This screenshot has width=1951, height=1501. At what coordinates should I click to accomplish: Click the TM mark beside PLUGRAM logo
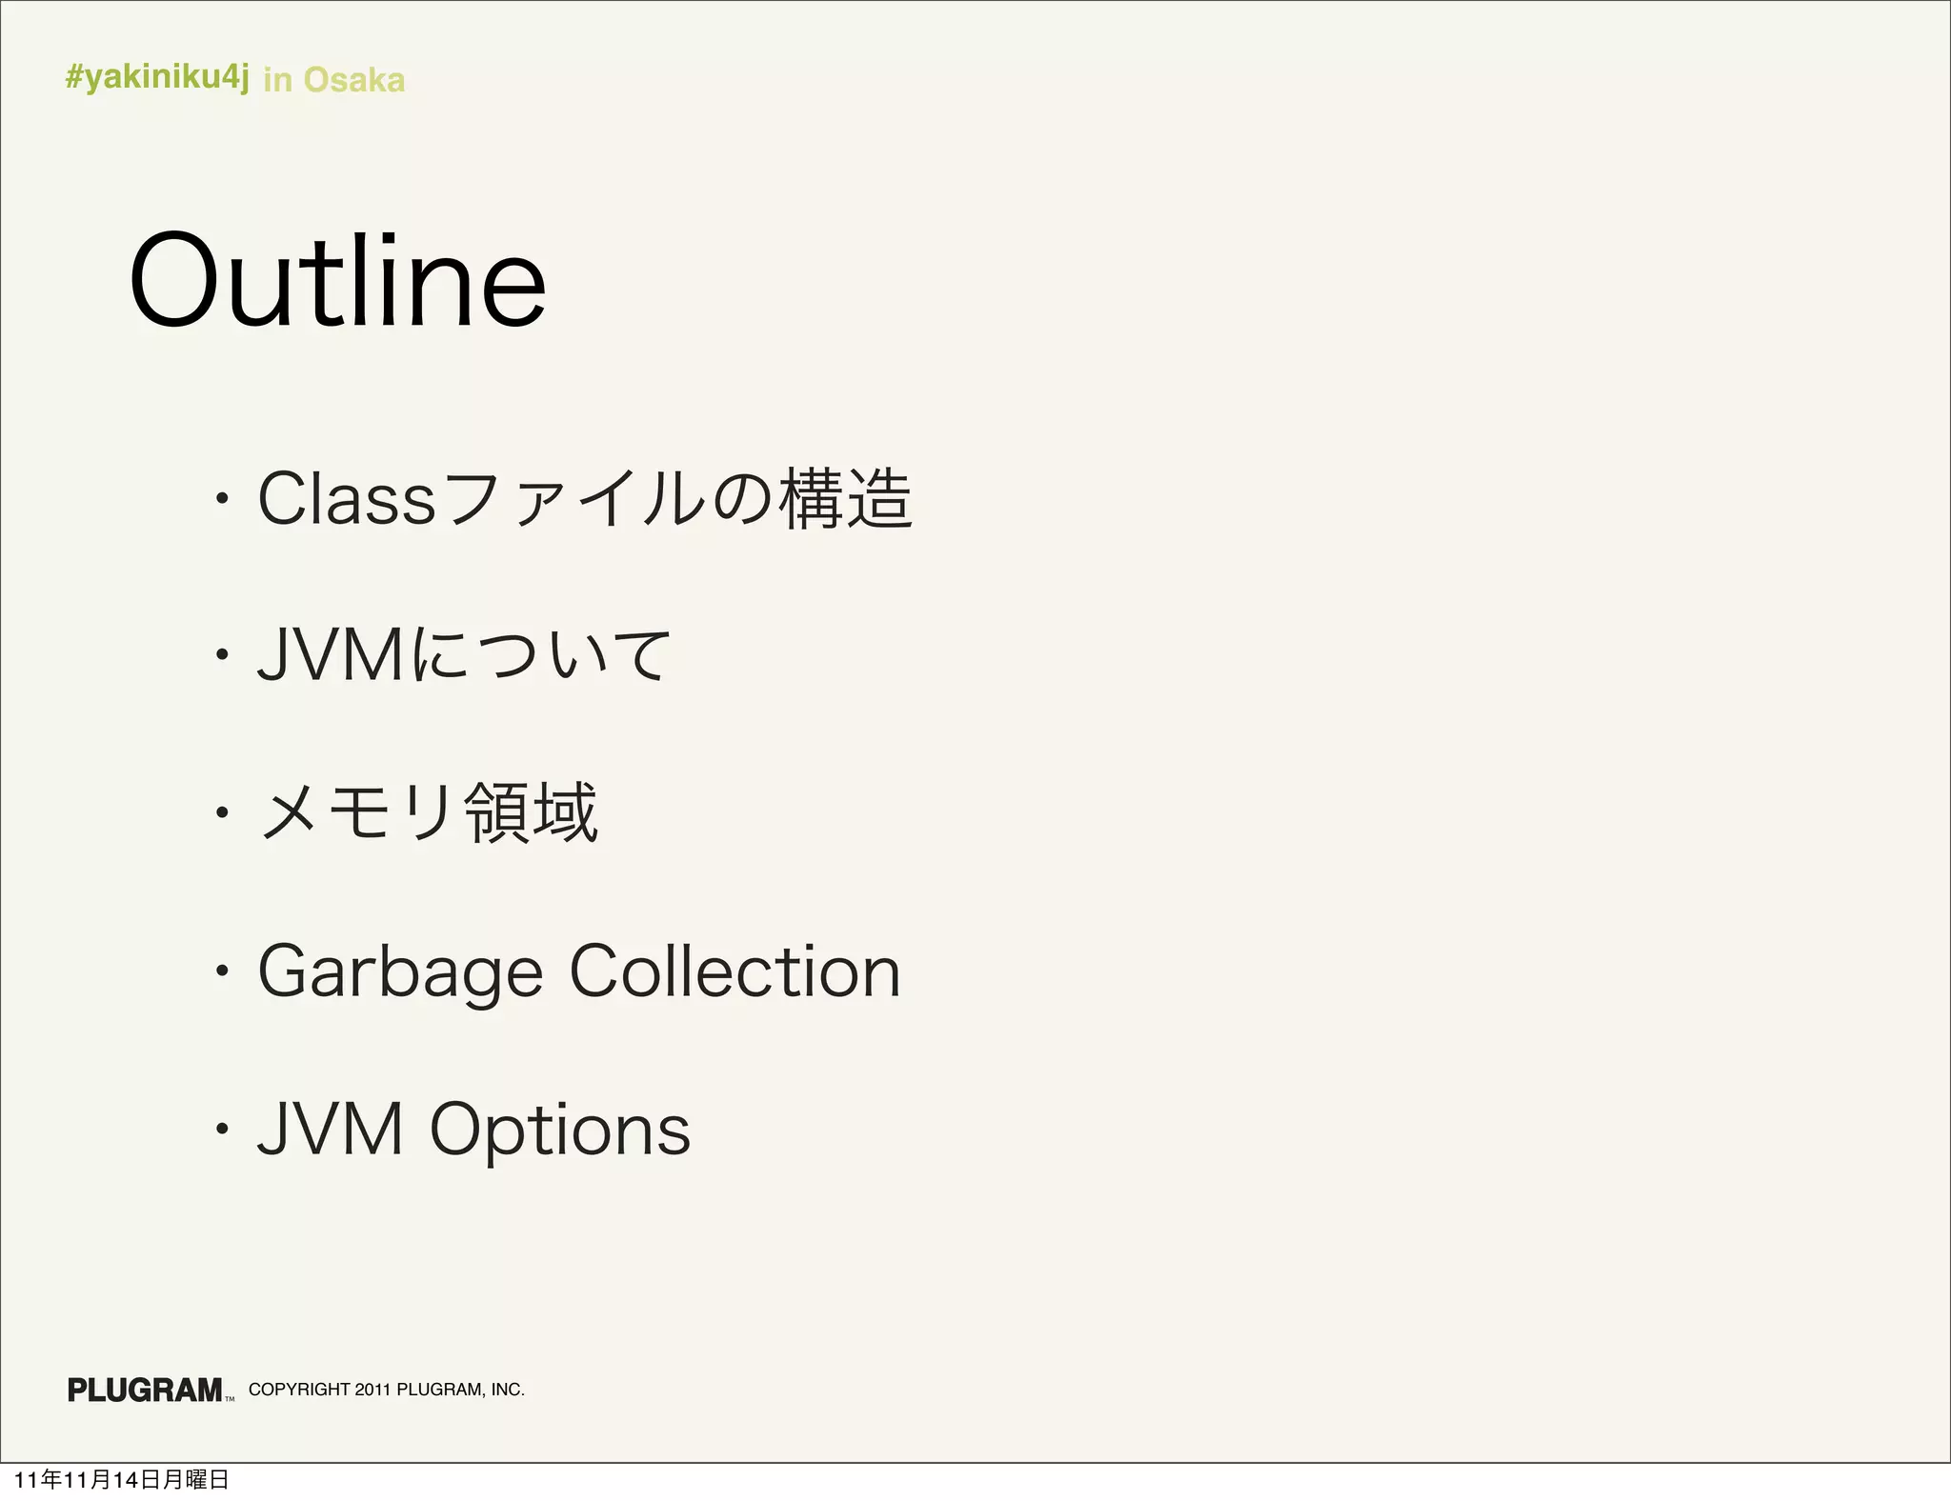pos(230,1399)
